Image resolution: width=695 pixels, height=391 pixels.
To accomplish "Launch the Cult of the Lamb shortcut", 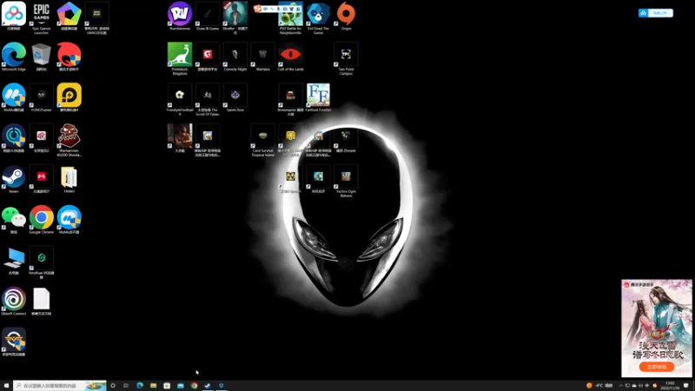I will pos(291,57).
